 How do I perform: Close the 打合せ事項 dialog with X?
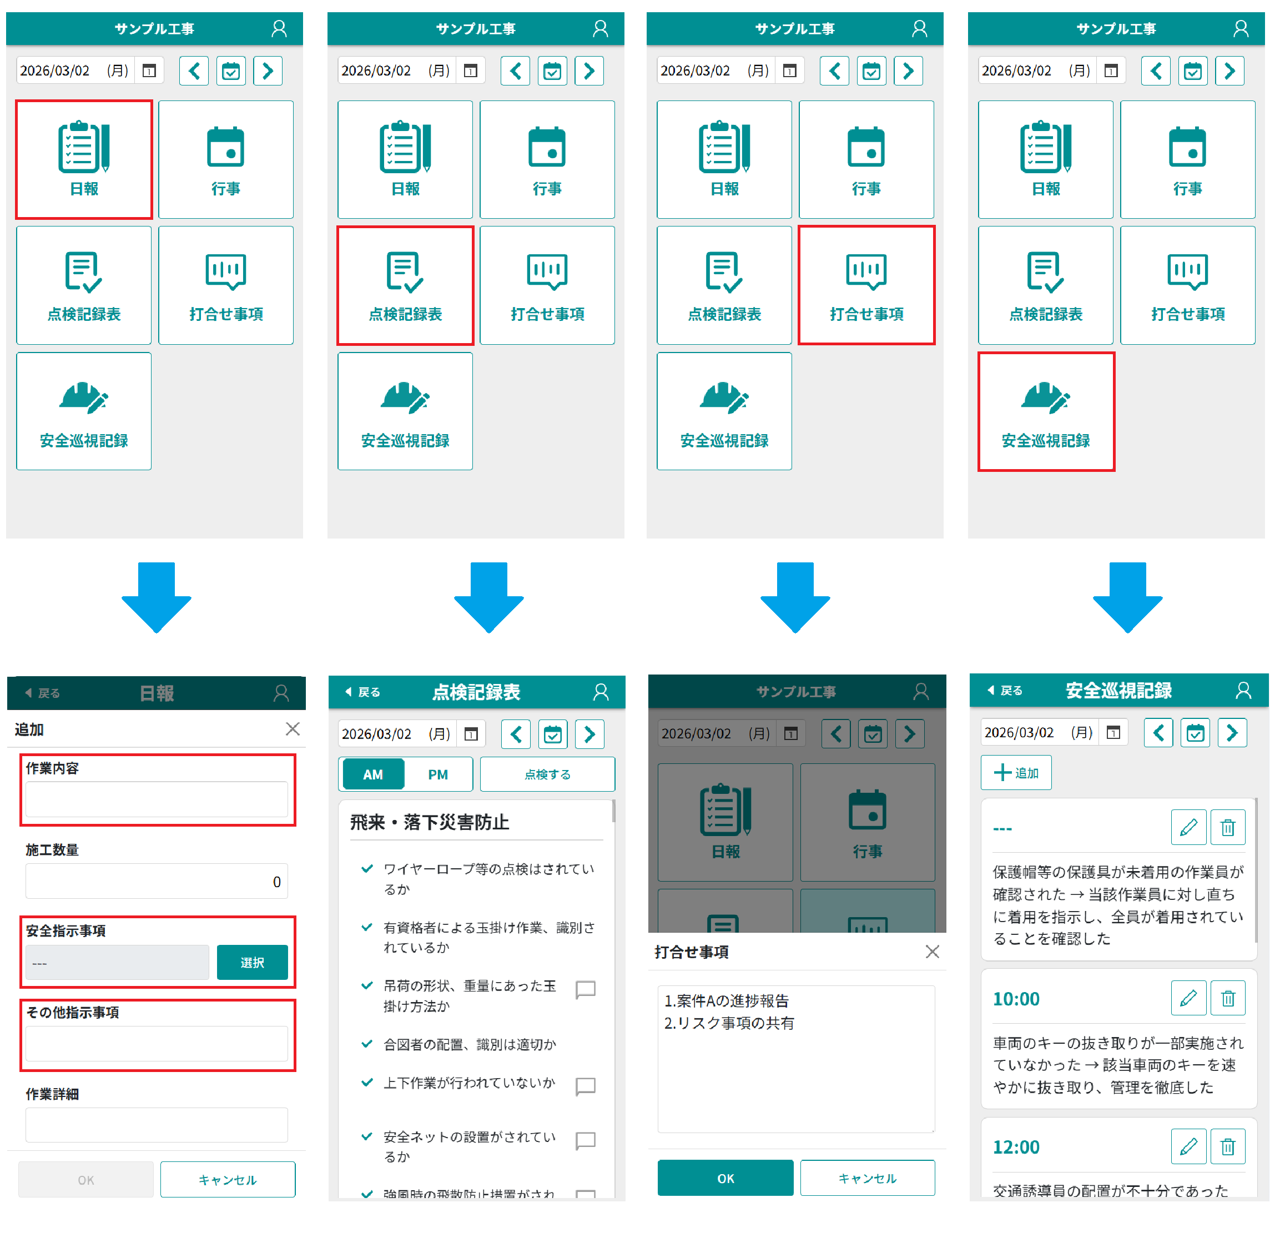coord(931,952)
